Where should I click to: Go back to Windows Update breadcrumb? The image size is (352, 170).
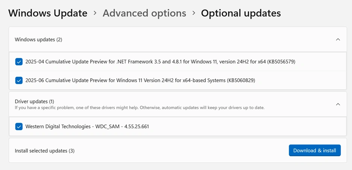48,13
